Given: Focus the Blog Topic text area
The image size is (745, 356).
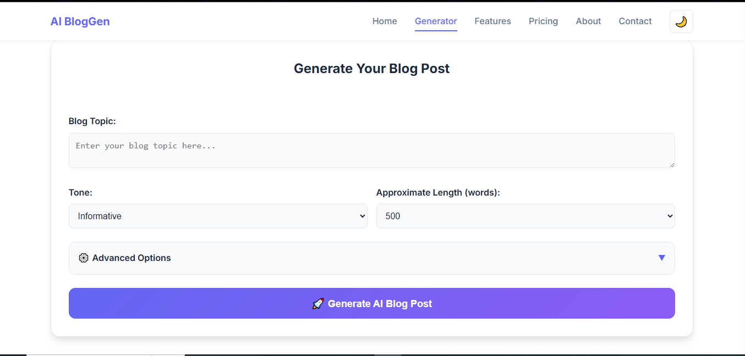Looking at the screenshot, I should pyautogui.click(x=371, y=150).
